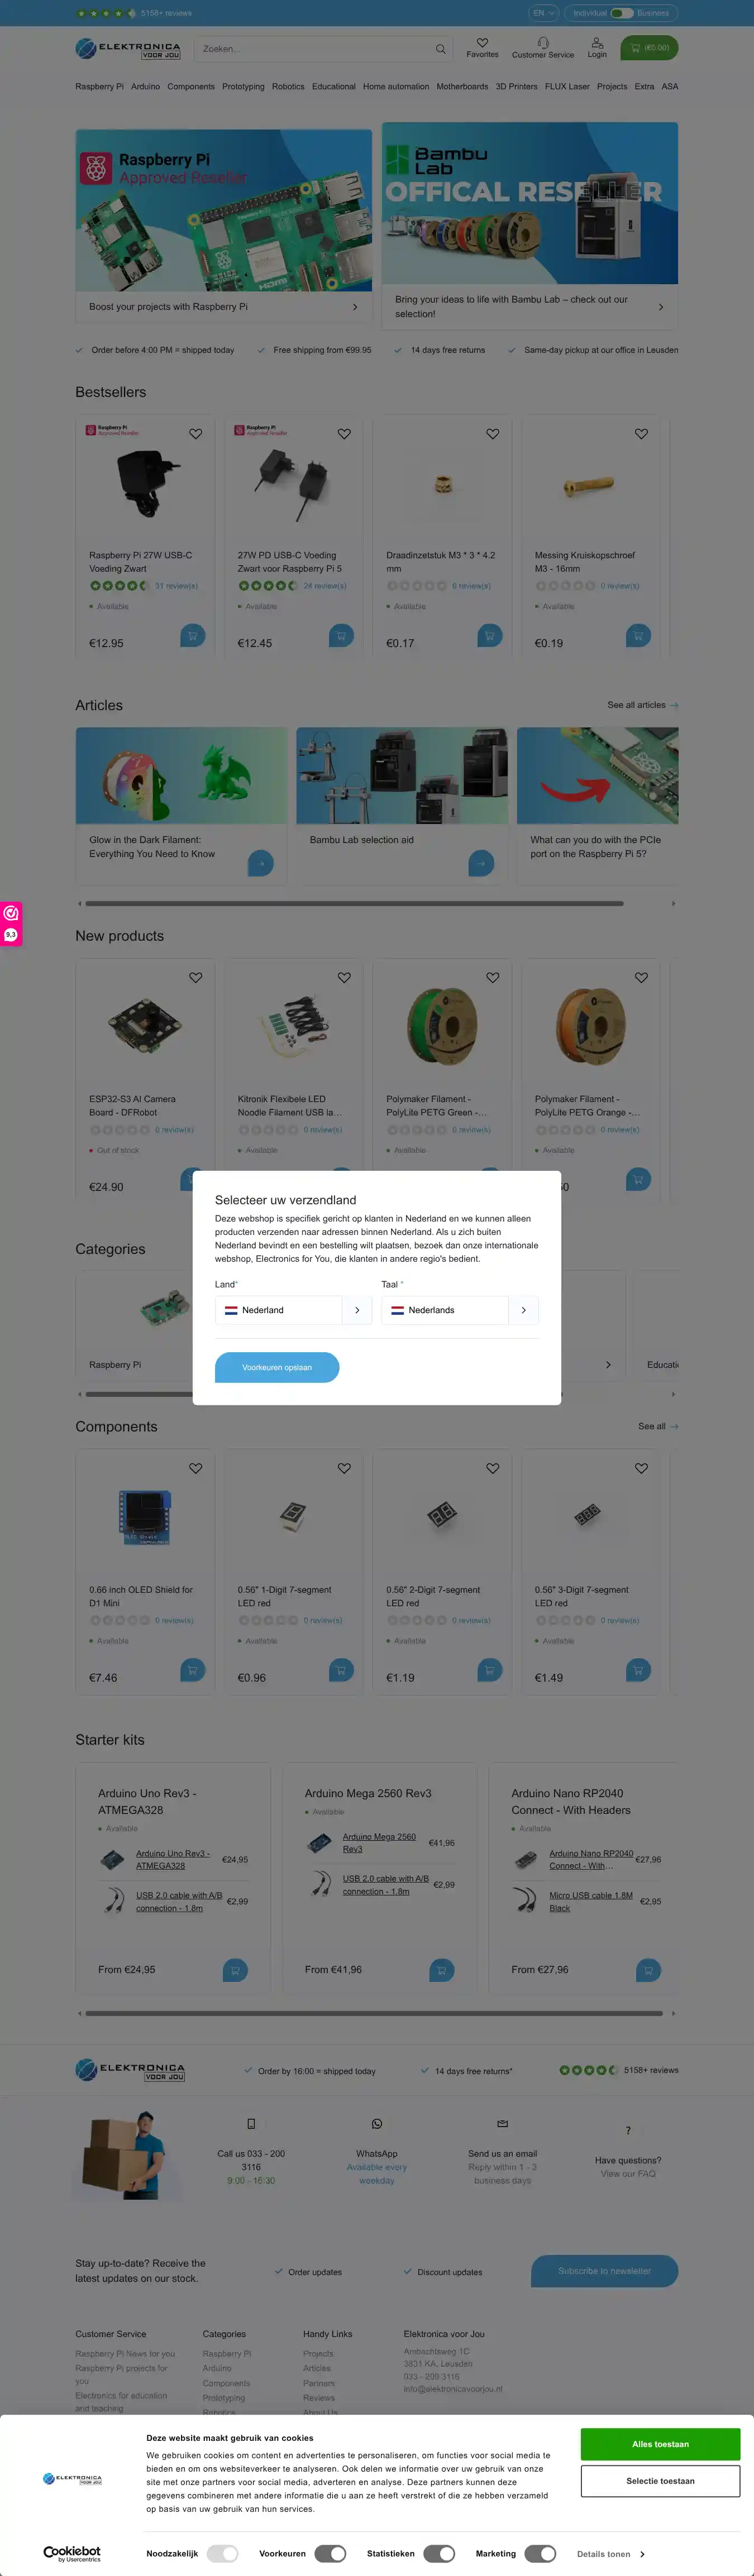Open the Taal dropdown showing Nederlands
This screenshot has width=754, height=2576.
[x=460, y=1310]
